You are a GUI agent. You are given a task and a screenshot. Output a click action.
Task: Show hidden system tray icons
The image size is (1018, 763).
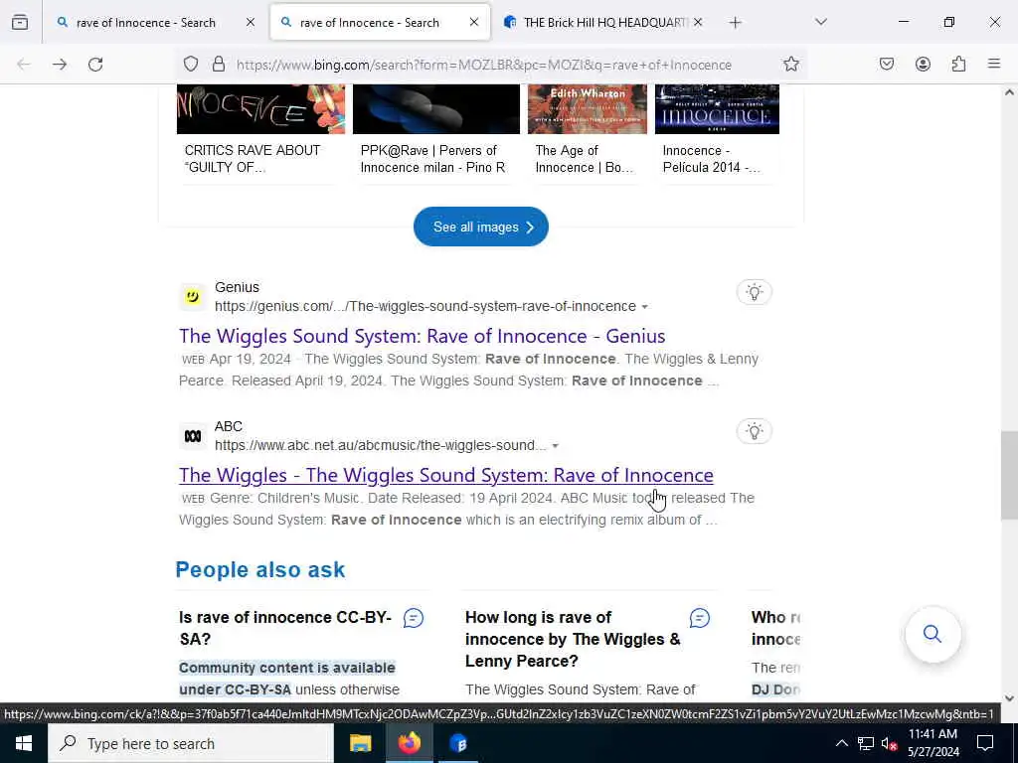(x=841, y=743)
